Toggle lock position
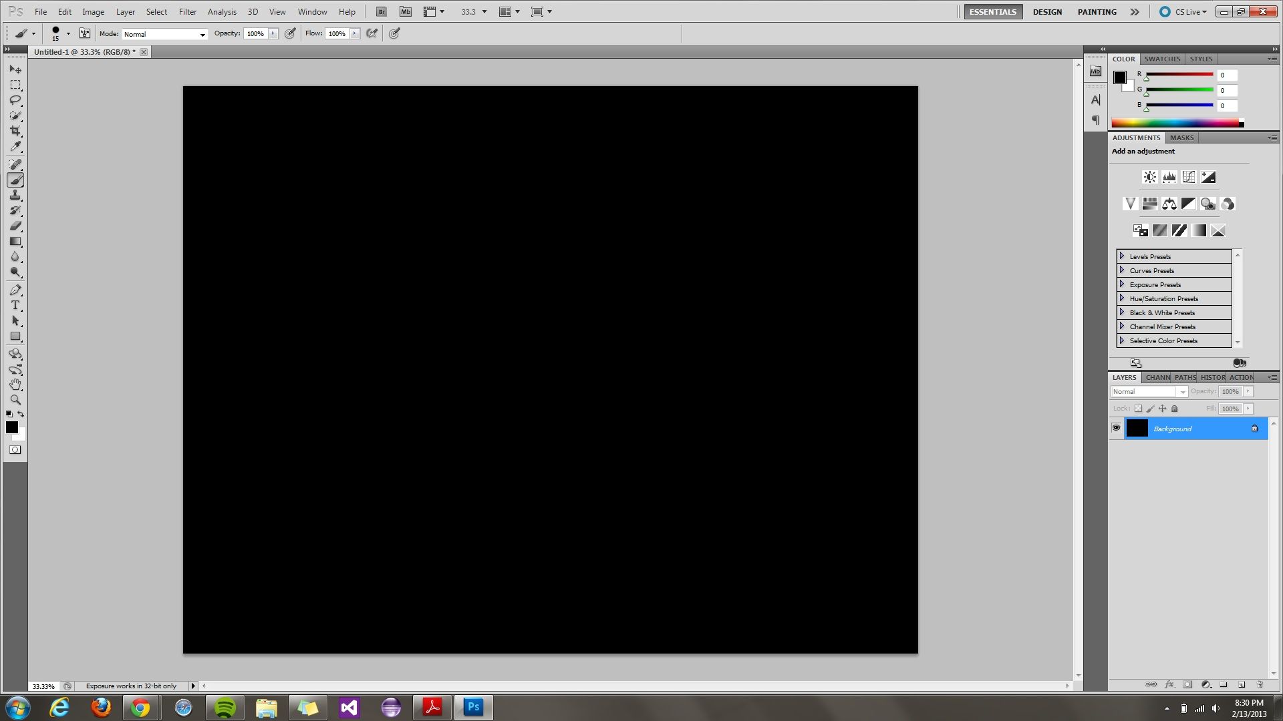 click(x=1162, y=409)
